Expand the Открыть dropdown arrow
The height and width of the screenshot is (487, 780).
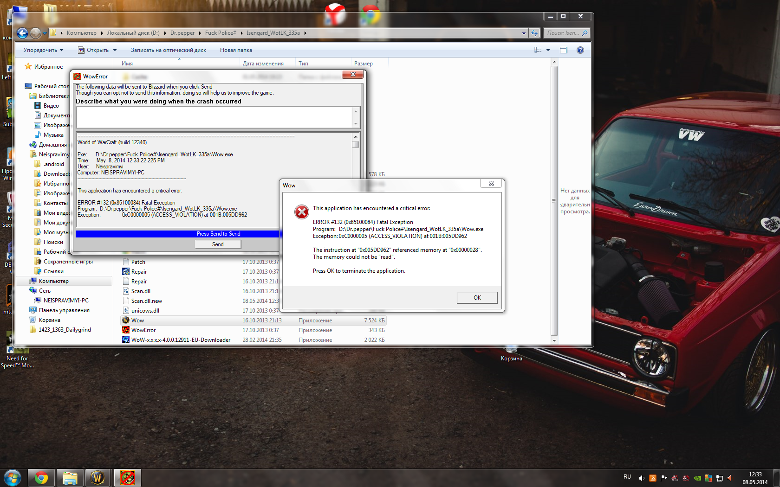click(x=115, y=50)
